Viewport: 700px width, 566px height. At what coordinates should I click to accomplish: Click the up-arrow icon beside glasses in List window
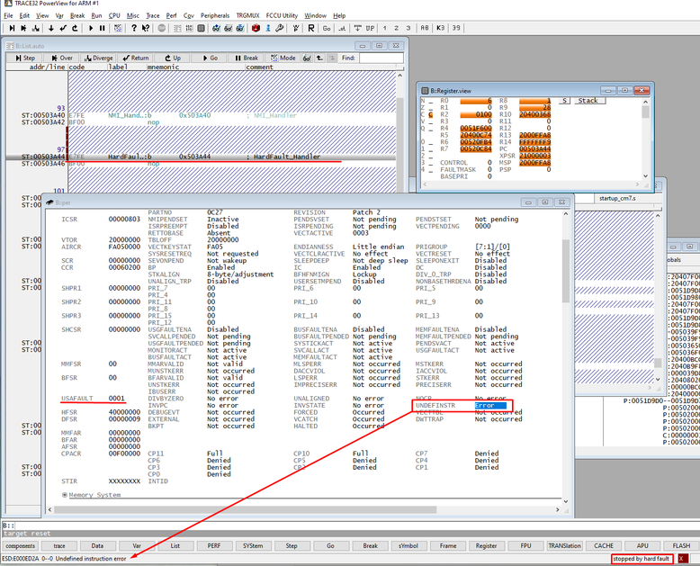coord(319,58)
